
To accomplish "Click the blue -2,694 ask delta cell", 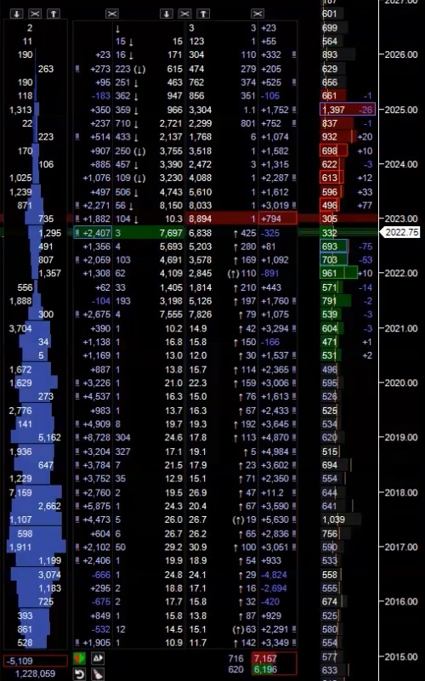I will pos(274,588).
